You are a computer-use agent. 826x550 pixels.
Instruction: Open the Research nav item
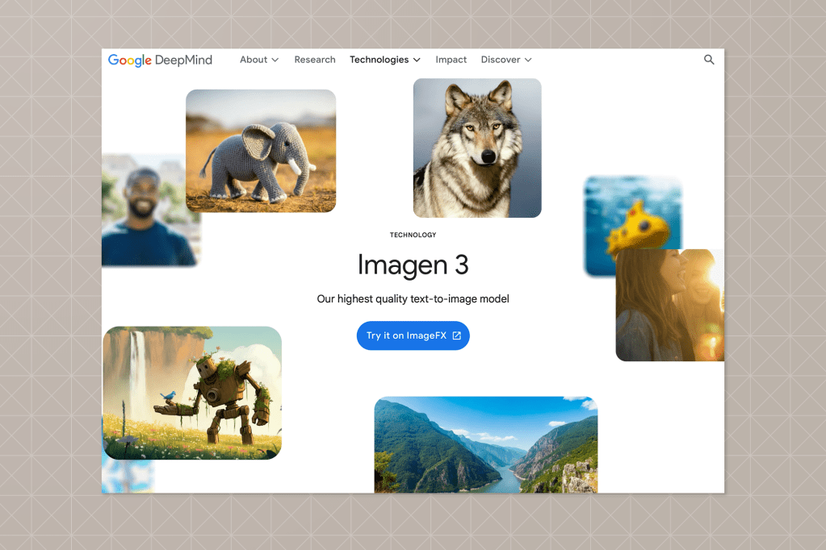point(314,60)
